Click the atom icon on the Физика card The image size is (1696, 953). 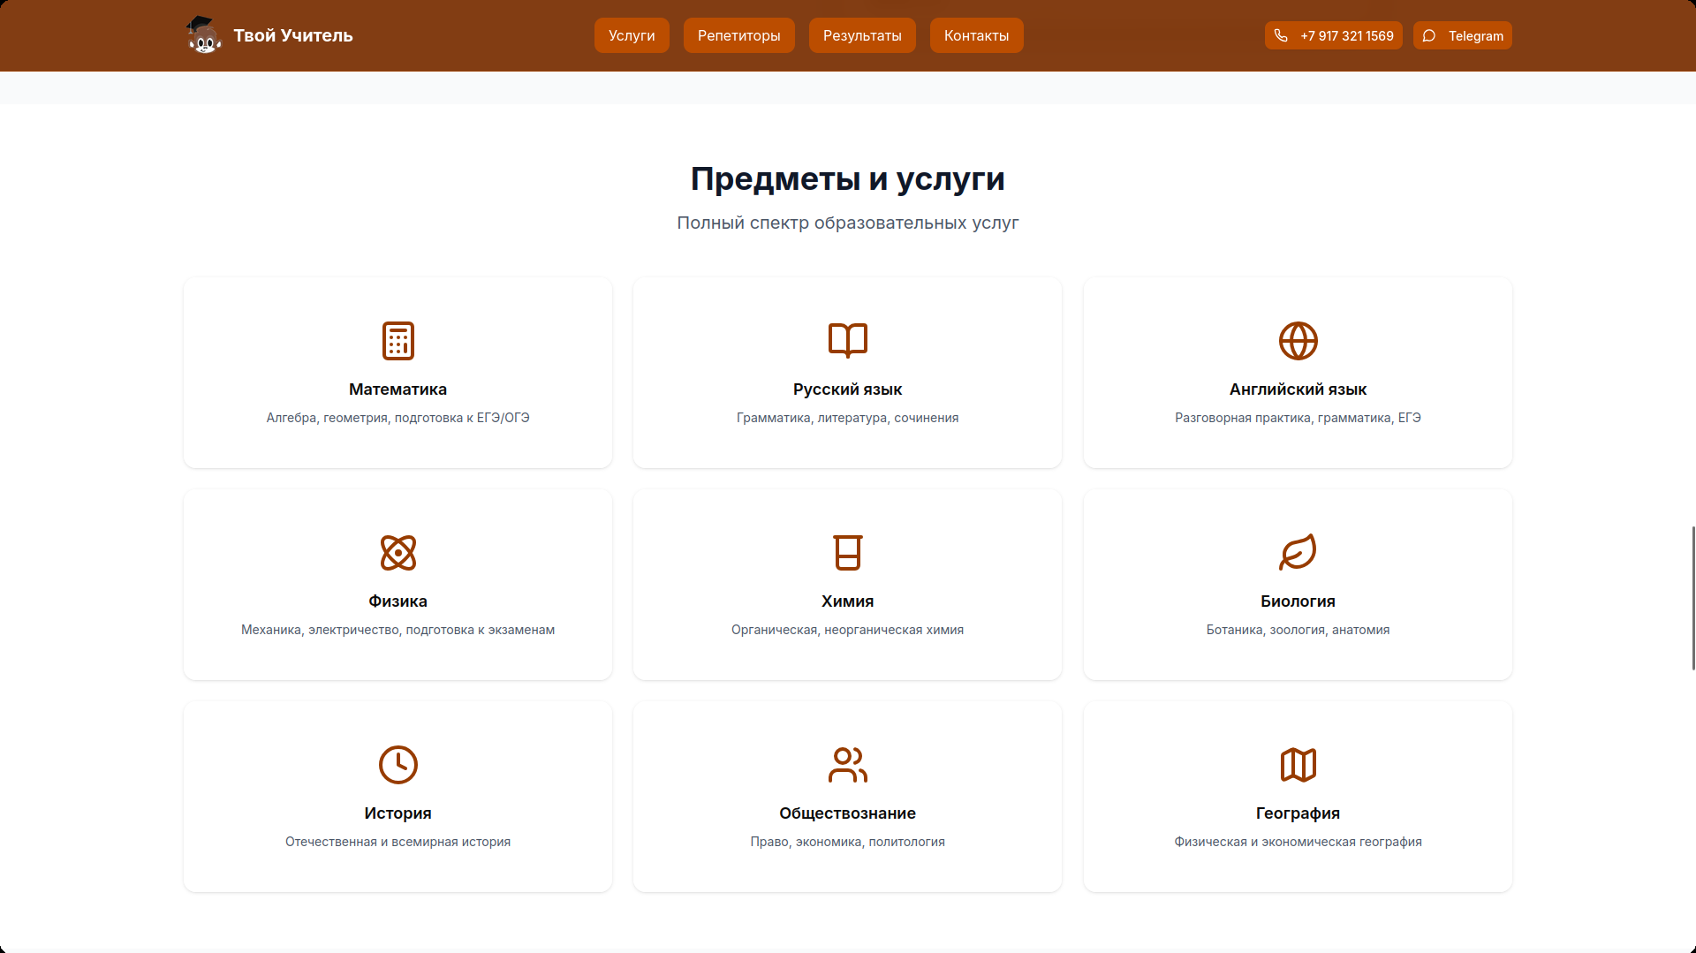(397, 553)
